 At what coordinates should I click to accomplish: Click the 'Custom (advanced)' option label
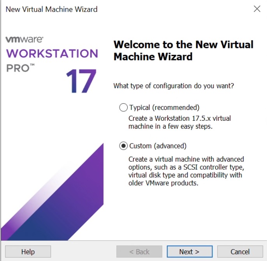coord(158,146)
